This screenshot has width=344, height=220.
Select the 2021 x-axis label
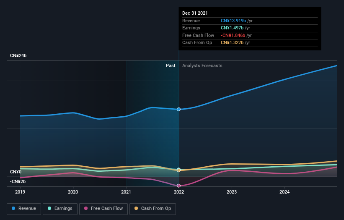[x=126, y=192]
